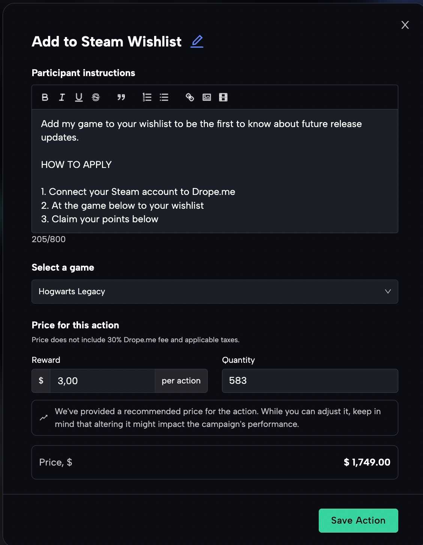
Task: Toggle underline text formatting
Action: point(79,97)
